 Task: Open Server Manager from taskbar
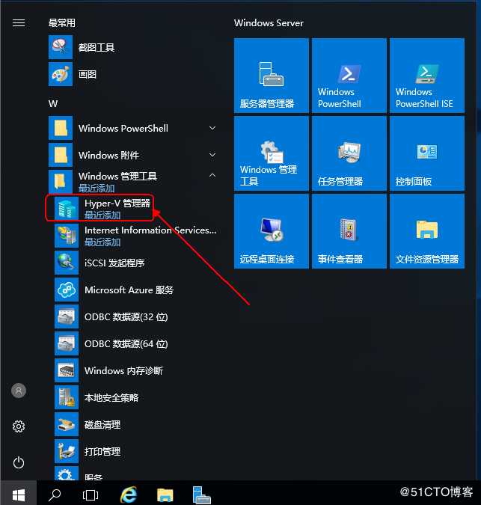[x=201, y=495]
